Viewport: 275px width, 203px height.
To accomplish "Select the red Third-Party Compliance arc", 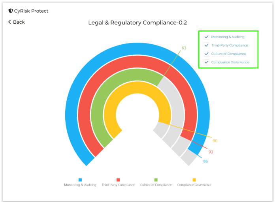I will 137,62.
